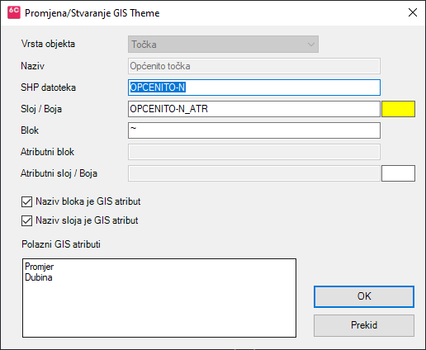Open the white attribute layer color swatch
The height and width of the screenshot is (350, 426).
pyautogui.click(x=398, y=173)
